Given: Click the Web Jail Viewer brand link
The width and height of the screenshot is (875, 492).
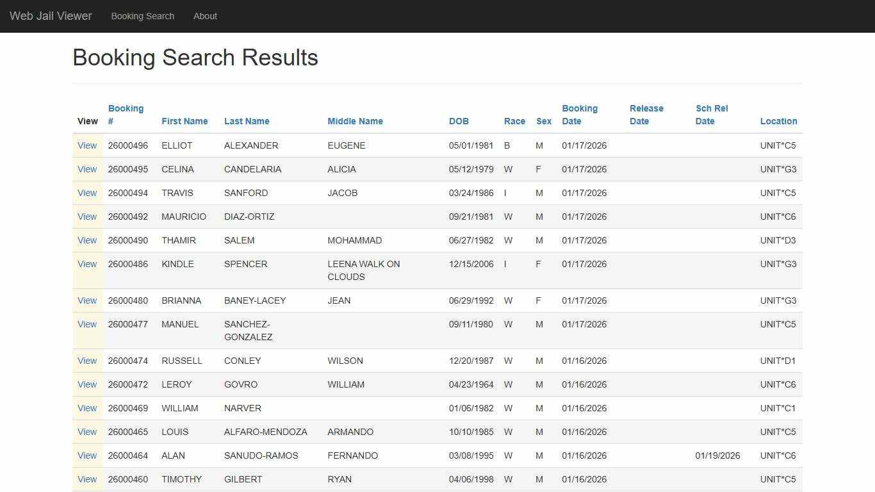Looking at the screenshot, I should coord(50,16).
